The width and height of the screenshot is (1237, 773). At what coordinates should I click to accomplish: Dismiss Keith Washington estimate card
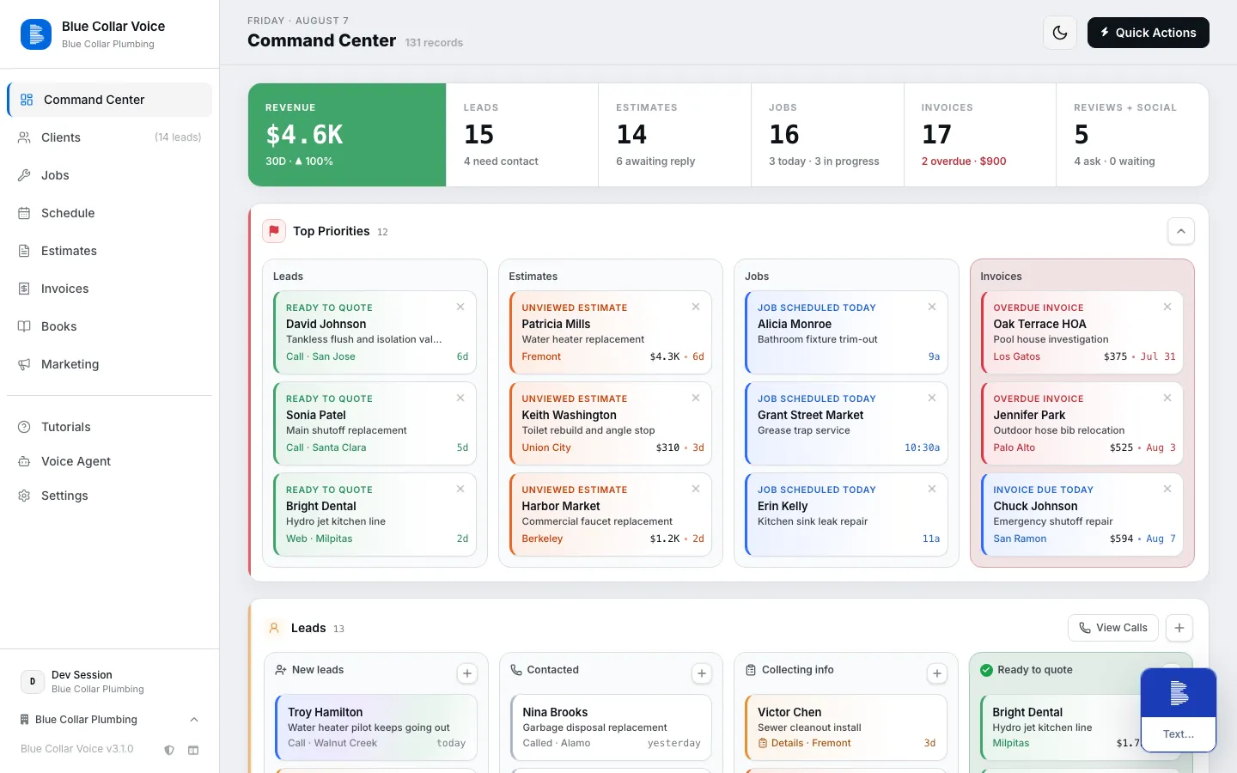[696, 398]
